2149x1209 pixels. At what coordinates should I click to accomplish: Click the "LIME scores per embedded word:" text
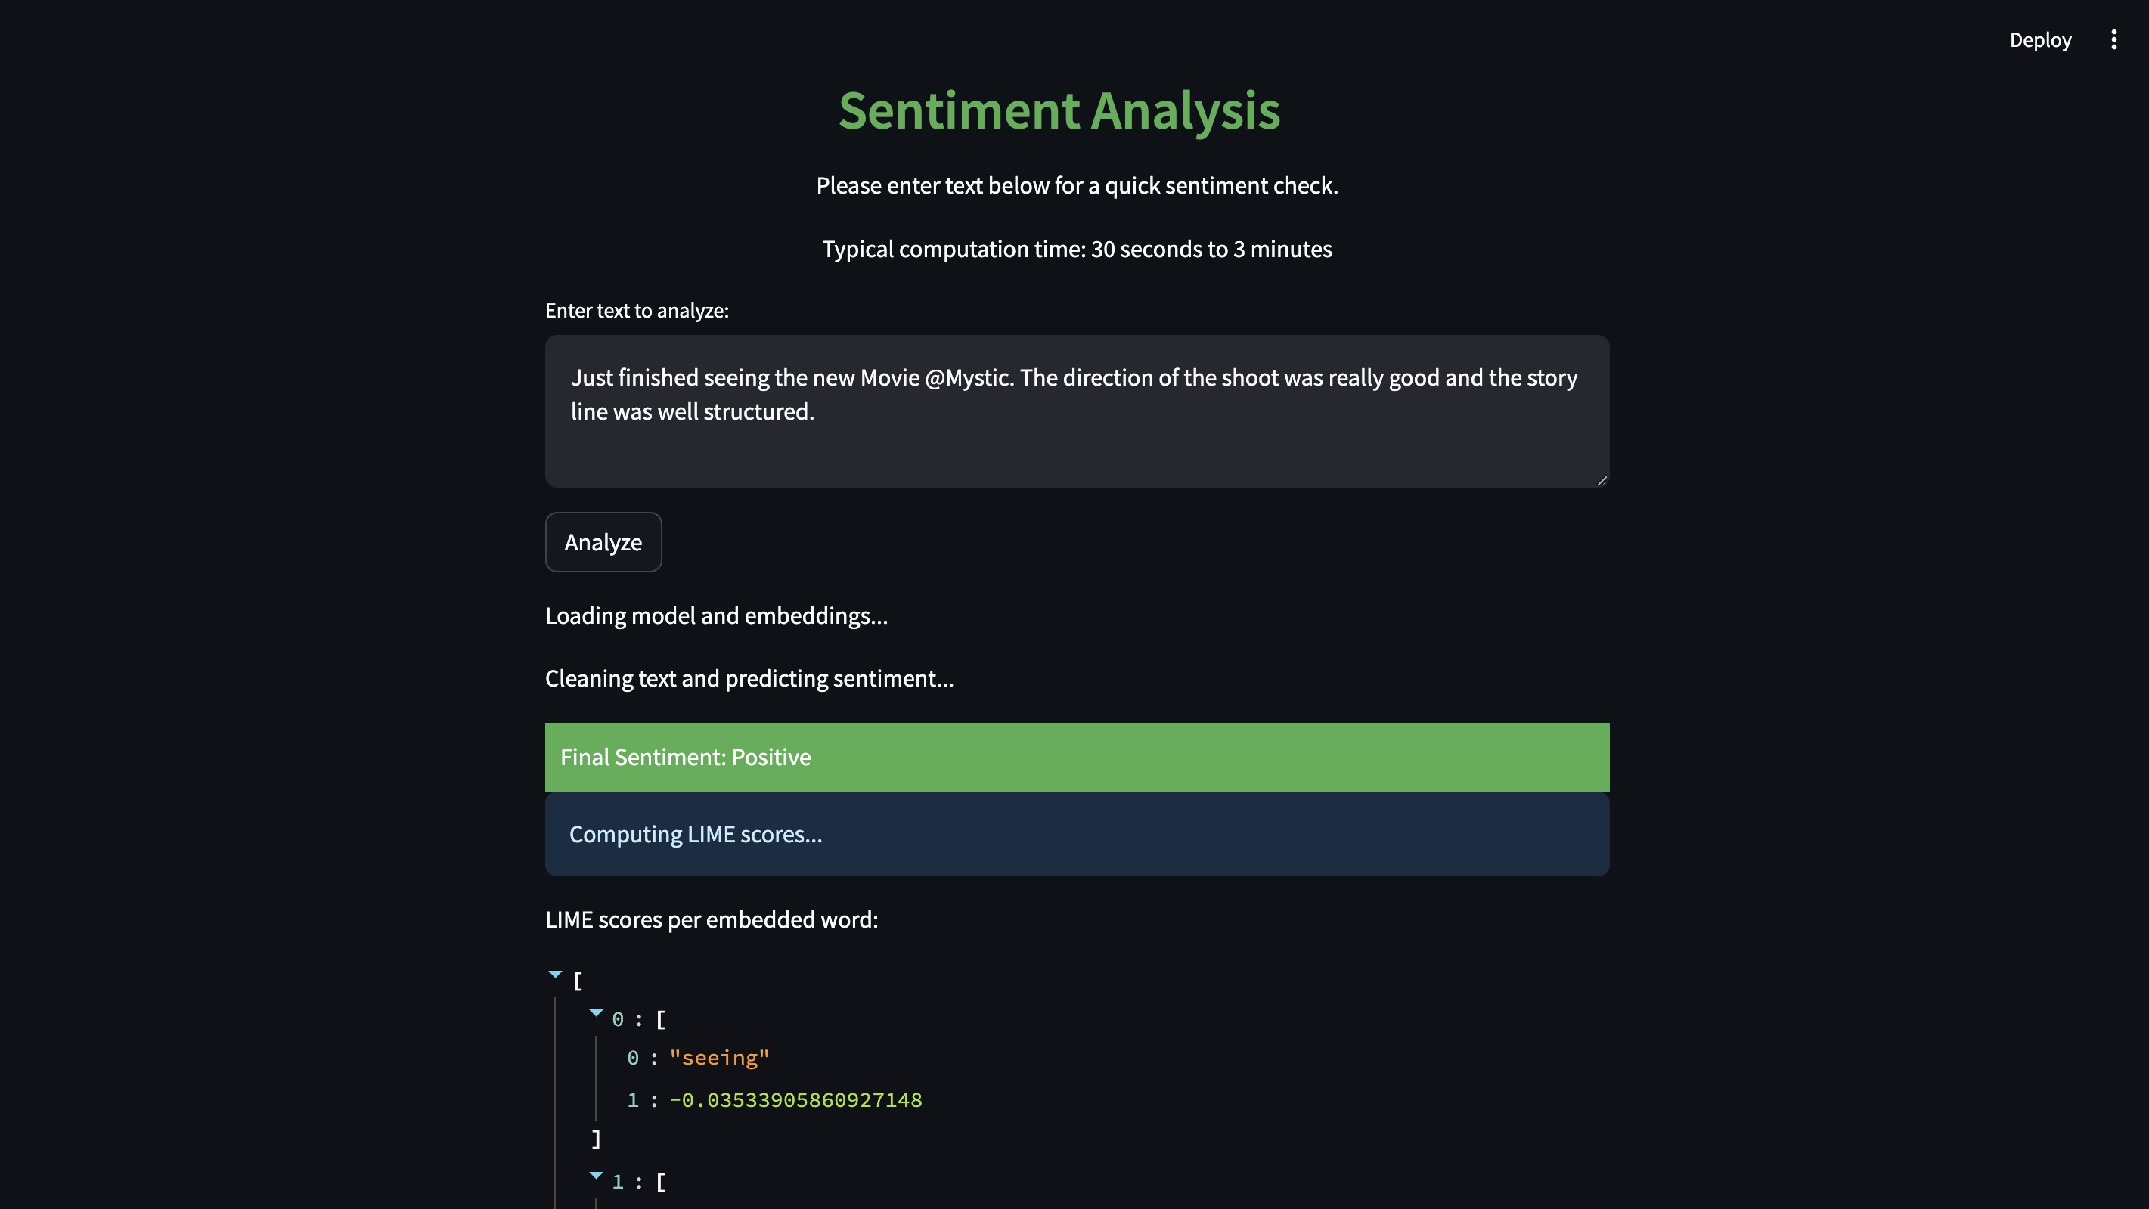click(x=711, y=919)
